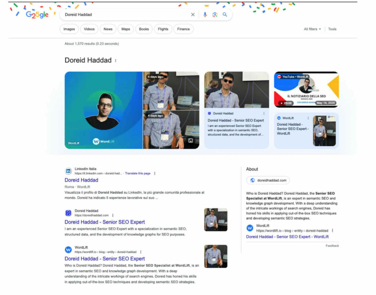Click the Feedback link in the About panel
Image resolution: width=376 pixels, height=295 pixels.
pyautogui.click(x=332, y=246)
